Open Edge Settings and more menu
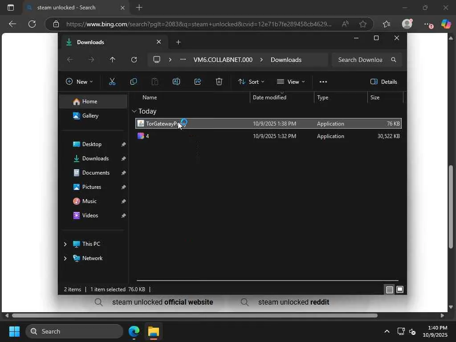The image size is (456, 342). pyautogui.click(x=427, y=24)
